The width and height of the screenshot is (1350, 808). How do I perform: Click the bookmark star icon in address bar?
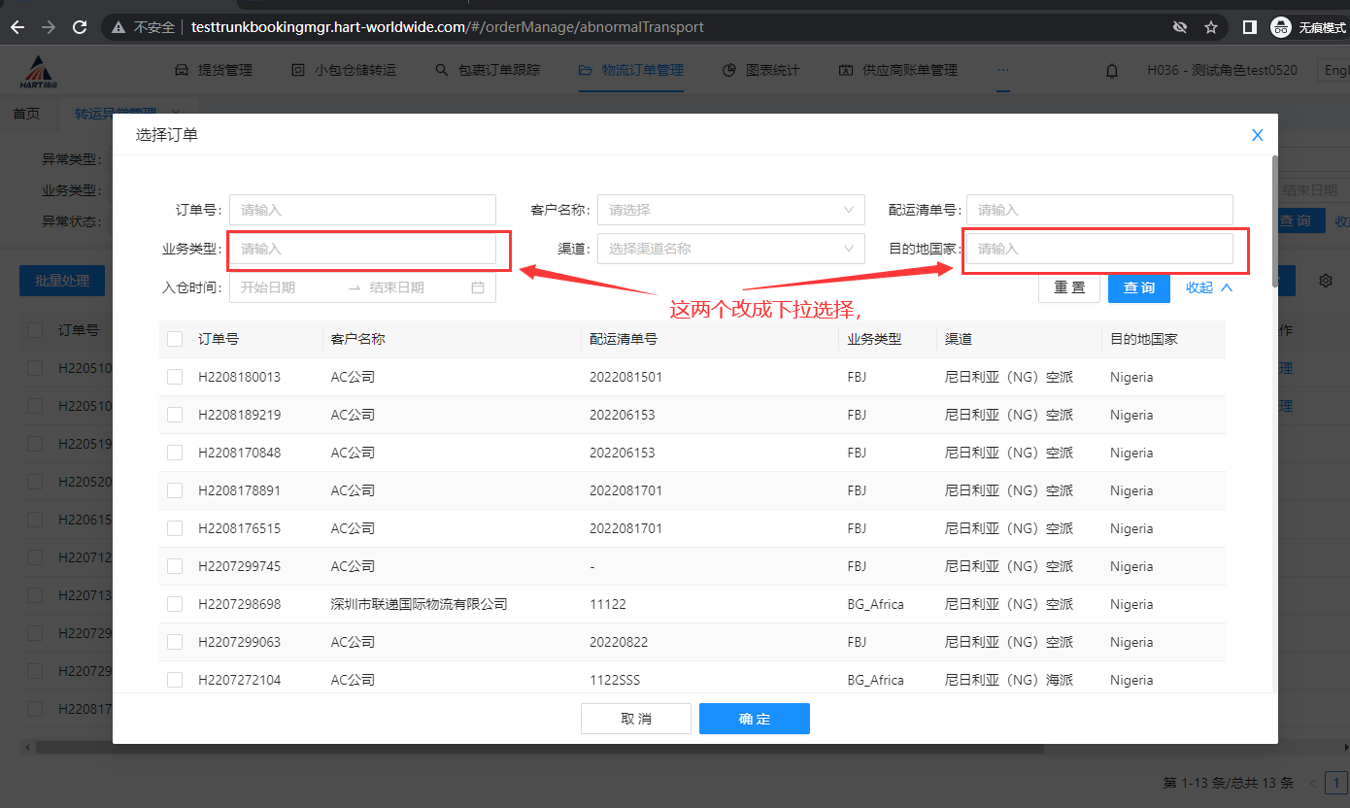point(1211,27)
